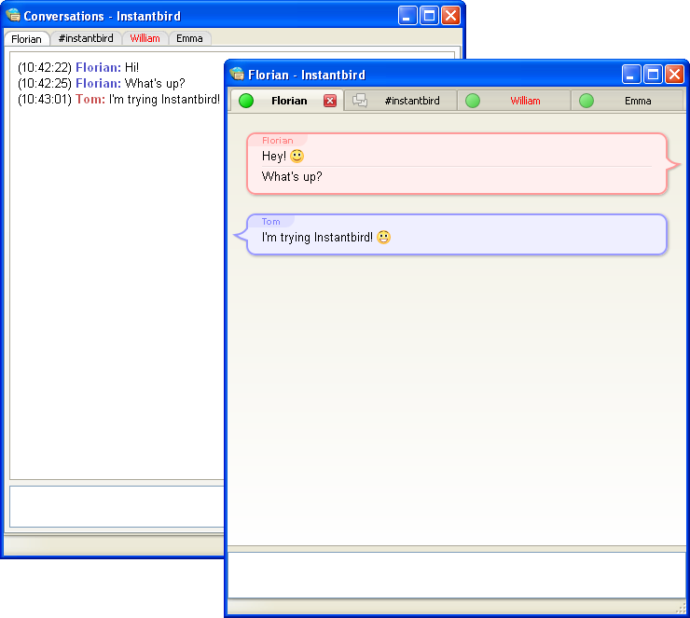Maximize the Florian - Instantbird window
Viewport: 690px width, 618px height.
click(653, 75)
